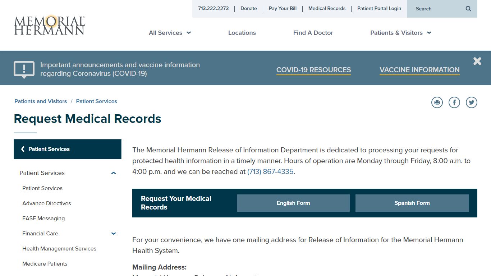Click the Request Medical Records heading

(x=88, y=119)
